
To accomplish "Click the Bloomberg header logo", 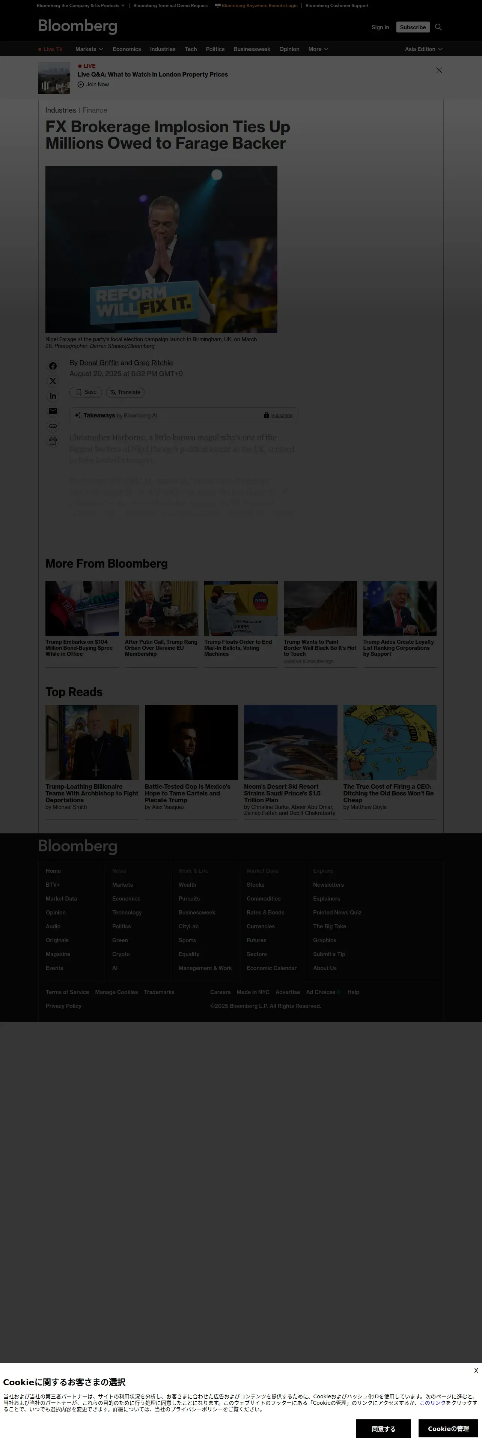I will click(x=77, y=26).
